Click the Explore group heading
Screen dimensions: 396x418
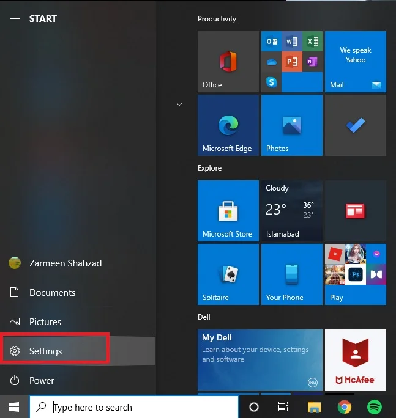209,168
